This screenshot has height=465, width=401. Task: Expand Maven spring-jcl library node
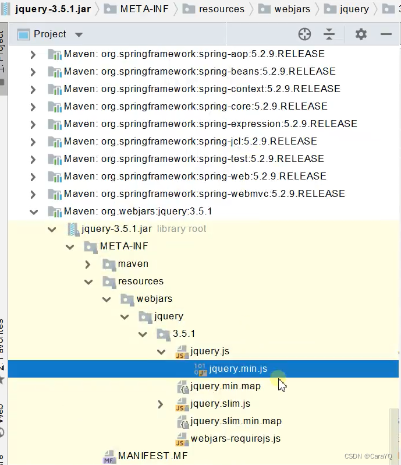pos(33,142)
